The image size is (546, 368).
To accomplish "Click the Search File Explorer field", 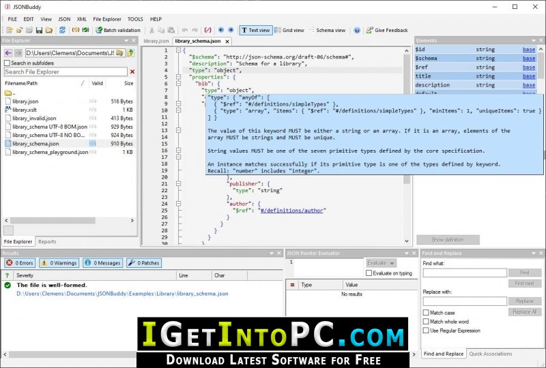I will pos(66,72).
